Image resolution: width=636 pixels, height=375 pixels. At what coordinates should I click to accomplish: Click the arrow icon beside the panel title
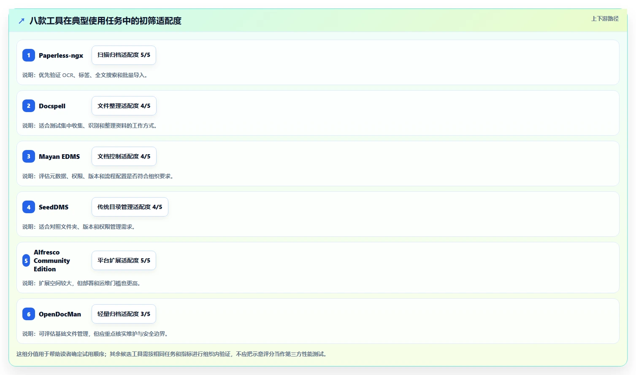pyautogui.click(x=22, y=21)
